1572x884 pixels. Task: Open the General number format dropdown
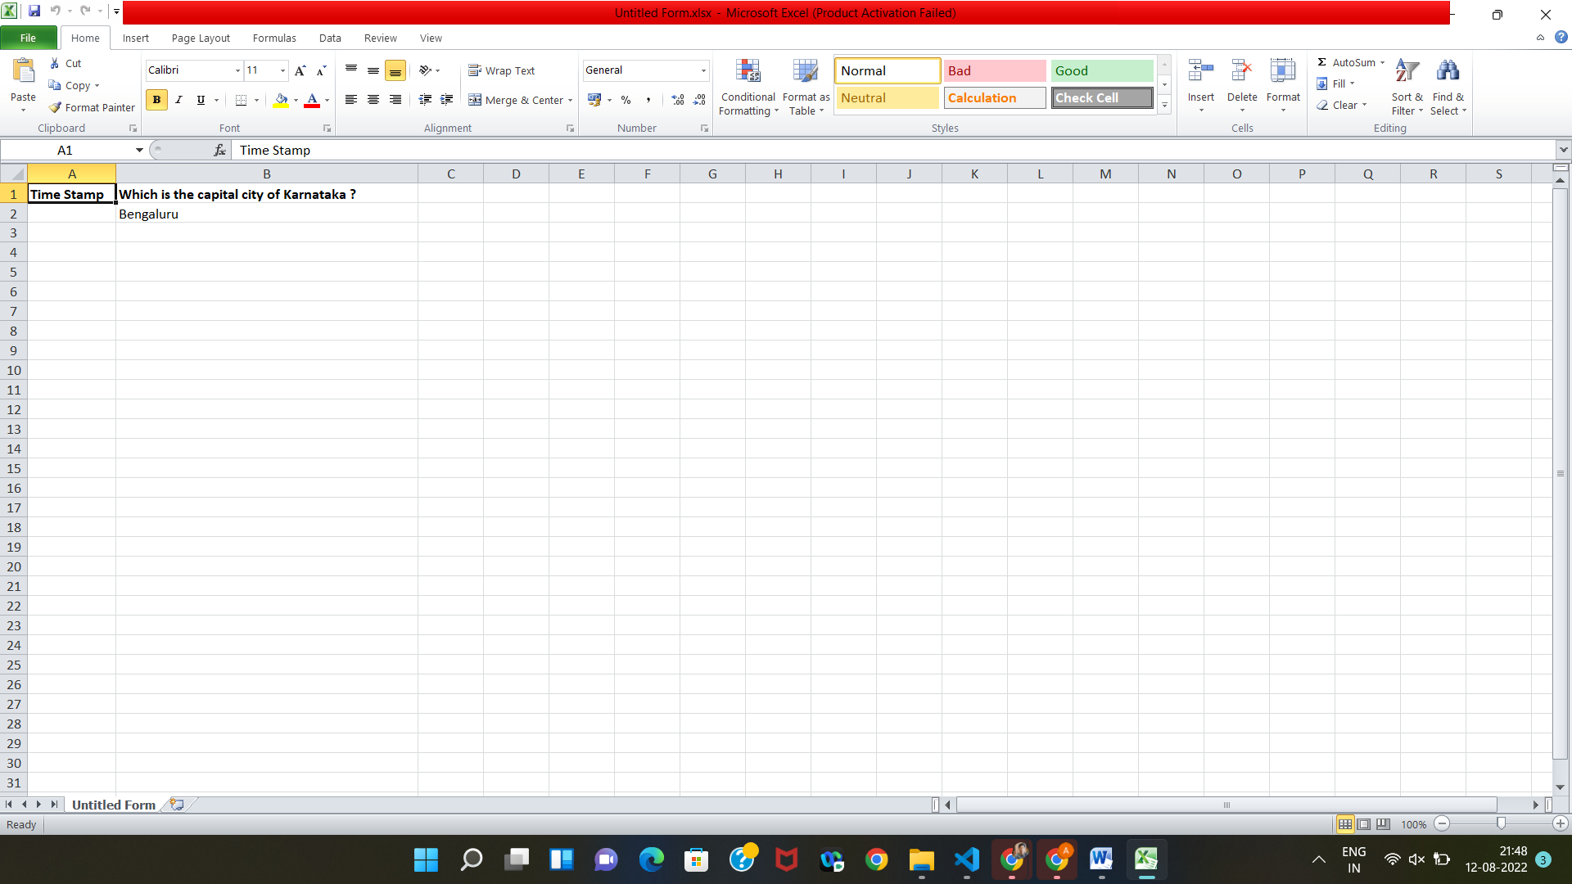(x=703, y=70)
